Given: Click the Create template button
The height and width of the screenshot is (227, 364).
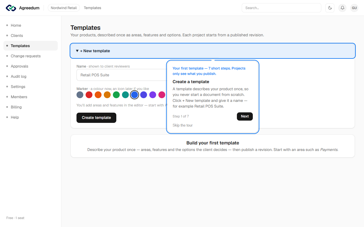Looking at the screenshot, I should [x=96, y=117].
